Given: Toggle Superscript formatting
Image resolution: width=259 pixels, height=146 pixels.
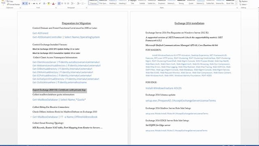Looking at the screenshot, I should 40,4.
